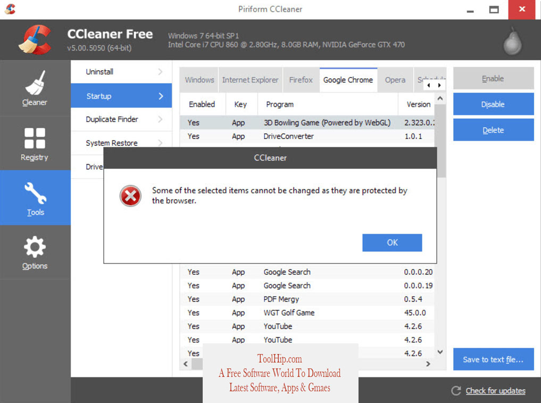Select the DriveConverter row
Viewport: 541px width, 403px height.
[307, 136]
